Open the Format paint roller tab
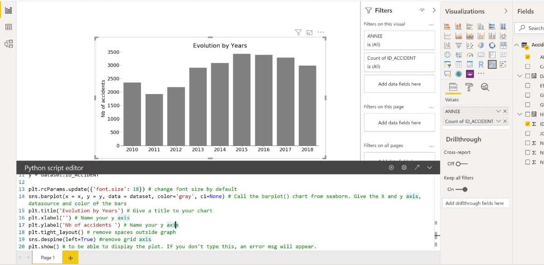 [x=469, y=87]
